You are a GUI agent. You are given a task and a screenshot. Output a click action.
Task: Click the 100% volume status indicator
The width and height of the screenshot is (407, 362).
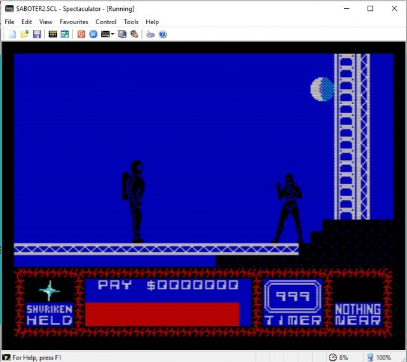[x=379, y=358]
